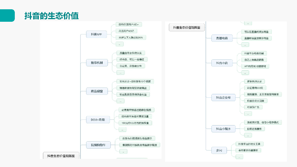Select the 抖音小程序 branch node
This screenshot has width=297, height=167.
point(223,129)
